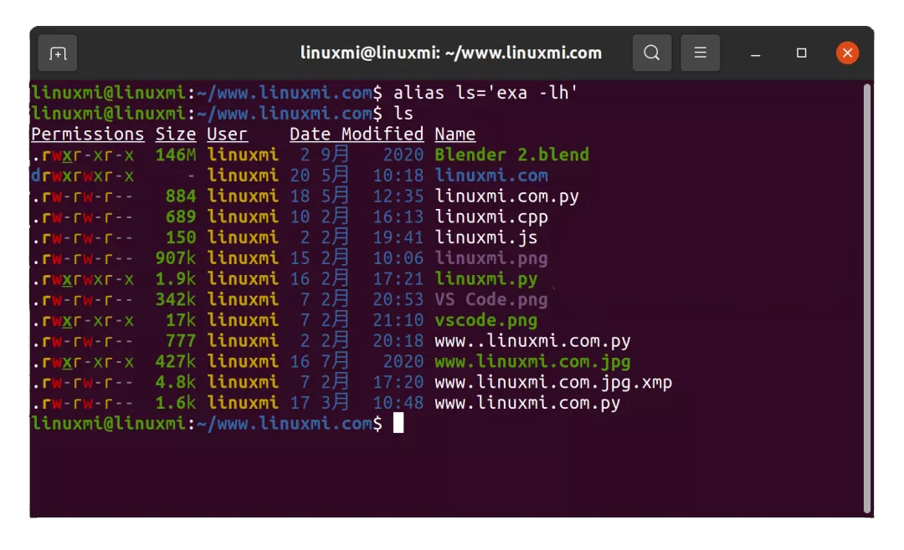Click the size value 777
Image resolution: width=904 pixels, height=550 pixels.
[181, 341]
